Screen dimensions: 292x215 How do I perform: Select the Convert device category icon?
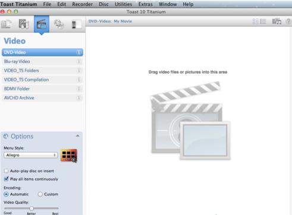(x=76, y=24)
